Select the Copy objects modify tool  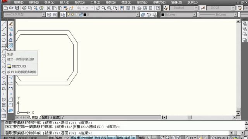[10, 29]
